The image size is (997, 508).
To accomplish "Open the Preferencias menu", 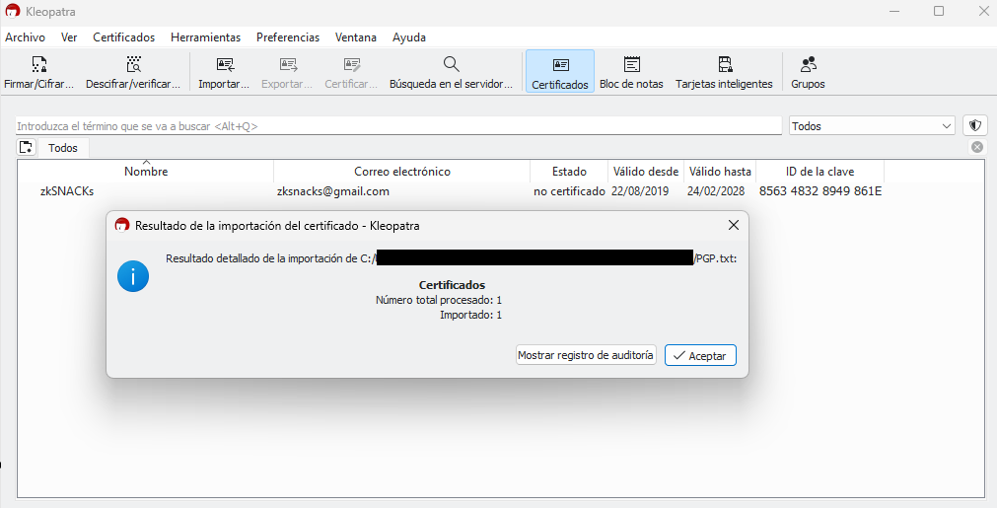I will [288, 37].
